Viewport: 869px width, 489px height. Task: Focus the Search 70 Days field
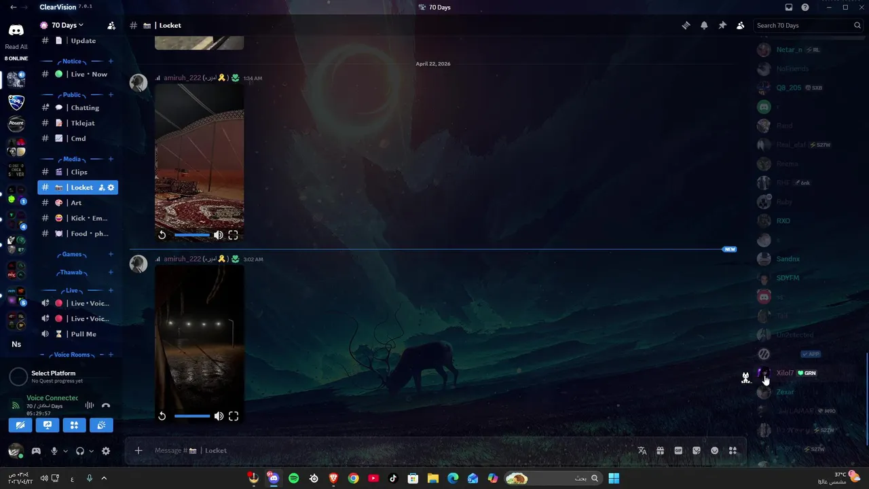pos(808,25)
